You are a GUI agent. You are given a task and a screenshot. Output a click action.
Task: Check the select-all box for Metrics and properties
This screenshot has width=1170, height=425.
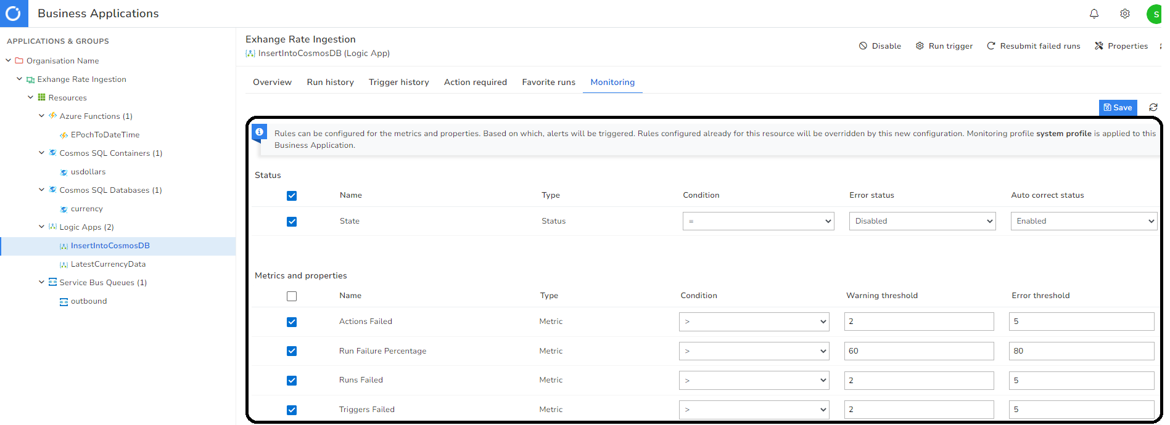tap(292, 296)
